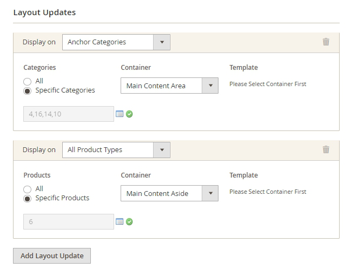
Task: Click Specific Products label text
Action: pyautogui.click(x=62, y=198)
